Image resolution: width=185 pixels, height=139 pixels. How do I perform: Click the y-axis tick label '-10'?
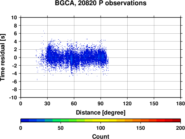coord(13,97)
